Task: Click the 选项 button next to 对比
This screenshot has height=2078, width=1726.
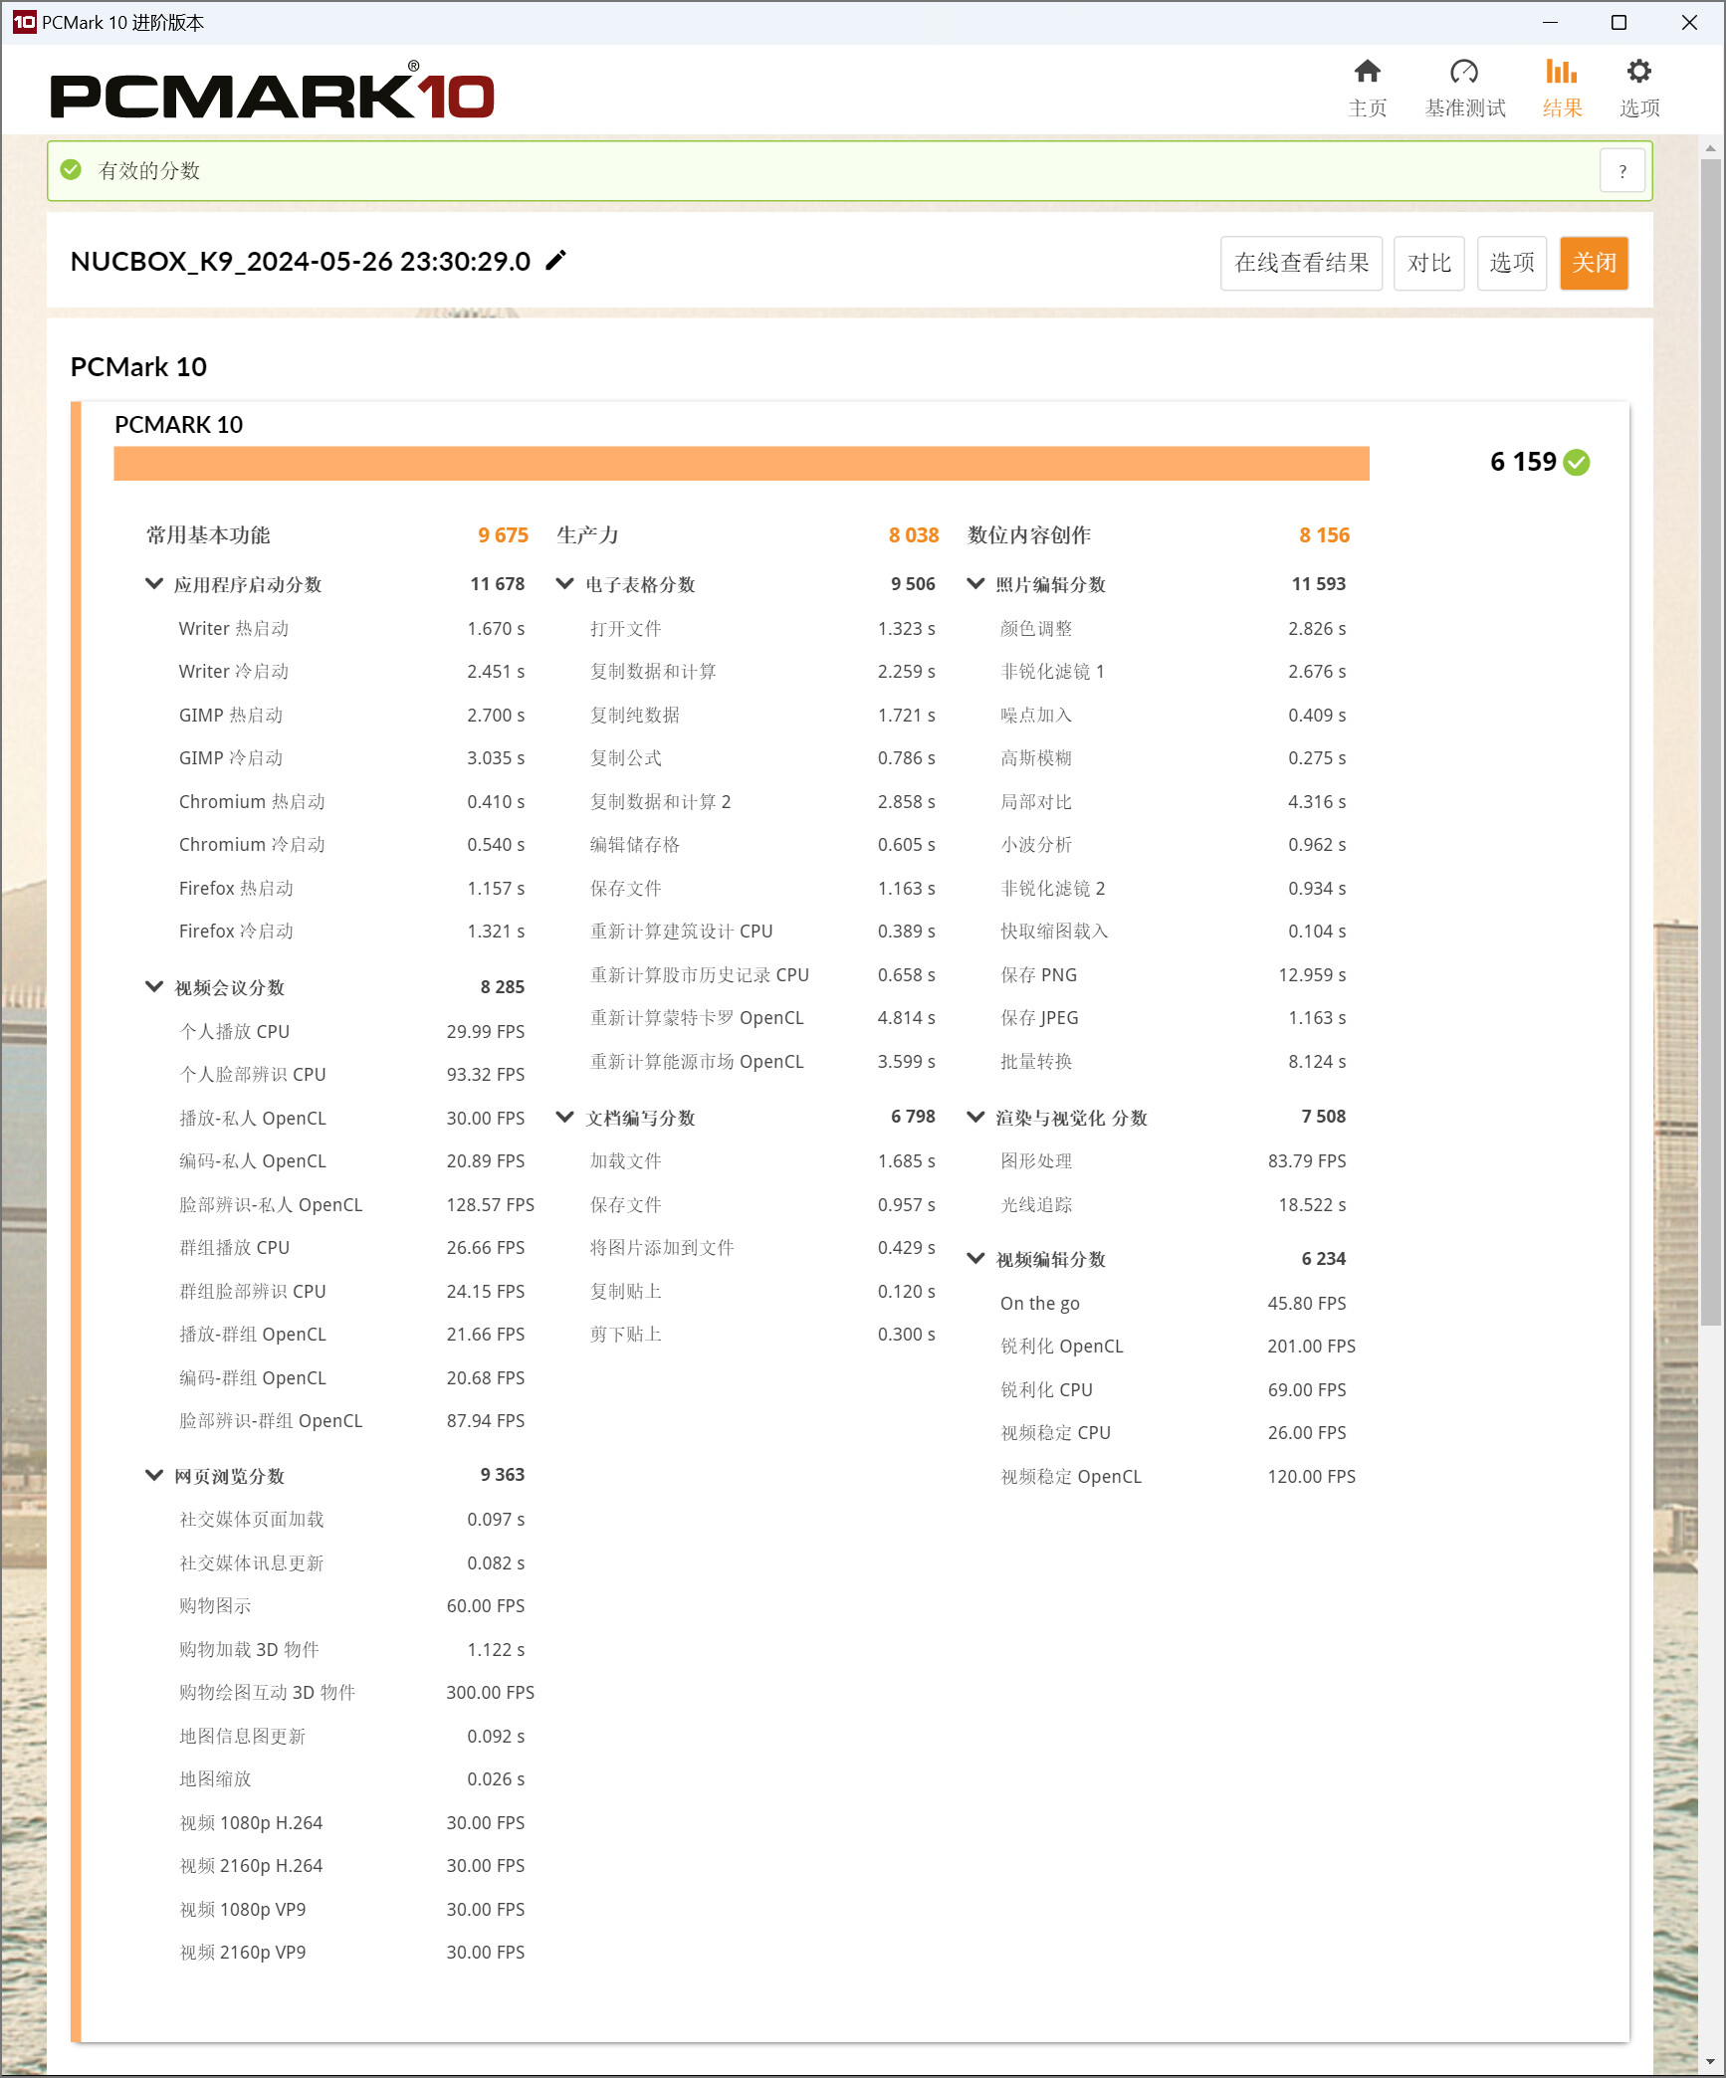Action: pos(1511,264)
